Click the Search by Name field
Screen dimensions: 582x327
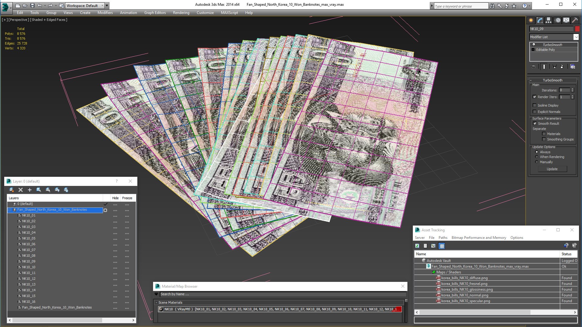click(283, 294)
